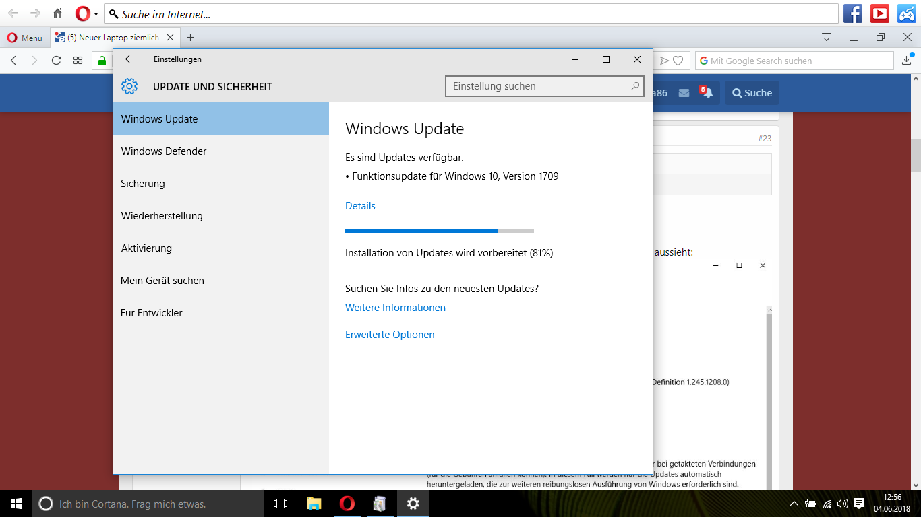Screen dimensions: 921x517
Task: Open File Explorer from the taskbar
Action: pyautogui.click(x=314, y=504)
